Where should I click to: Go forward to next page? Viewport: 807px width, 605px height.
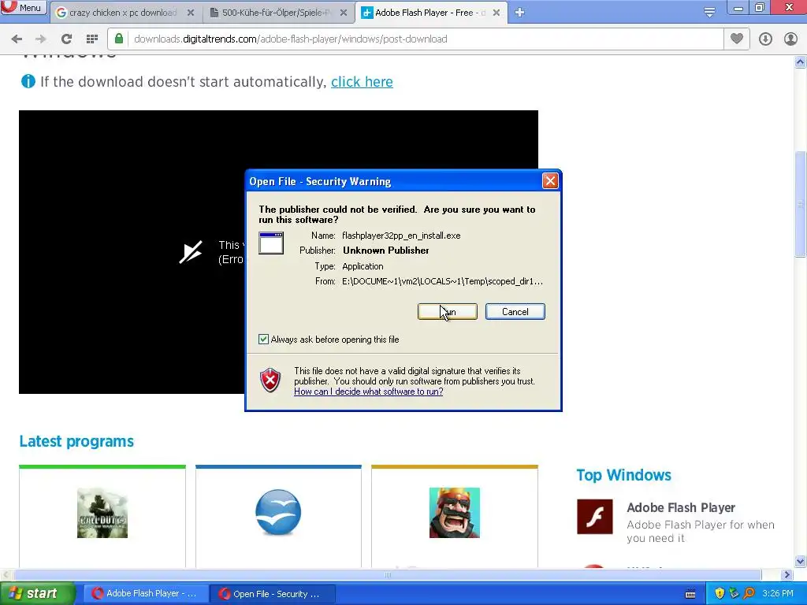tap(41, 39)
